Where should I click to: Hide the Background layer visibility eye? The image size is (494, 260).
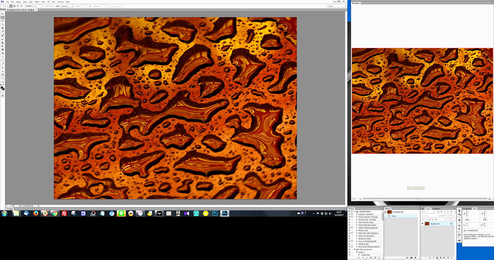(422, 224)
